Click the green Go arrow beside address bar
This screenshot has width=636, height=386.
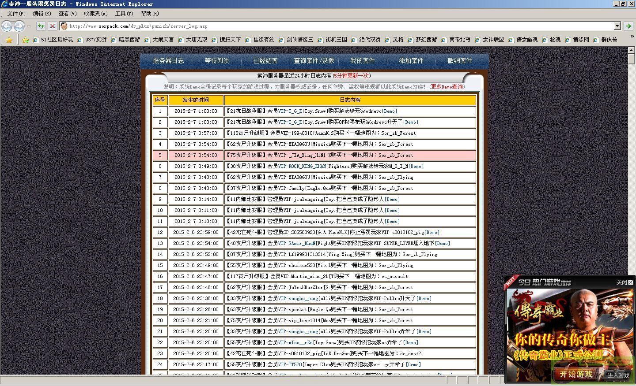click(x=628, y=26)
